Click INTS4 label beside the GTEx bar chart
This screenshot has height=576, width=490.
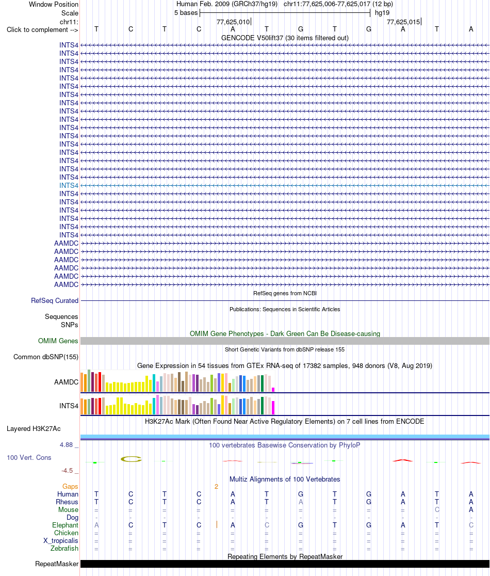point(69,406)
